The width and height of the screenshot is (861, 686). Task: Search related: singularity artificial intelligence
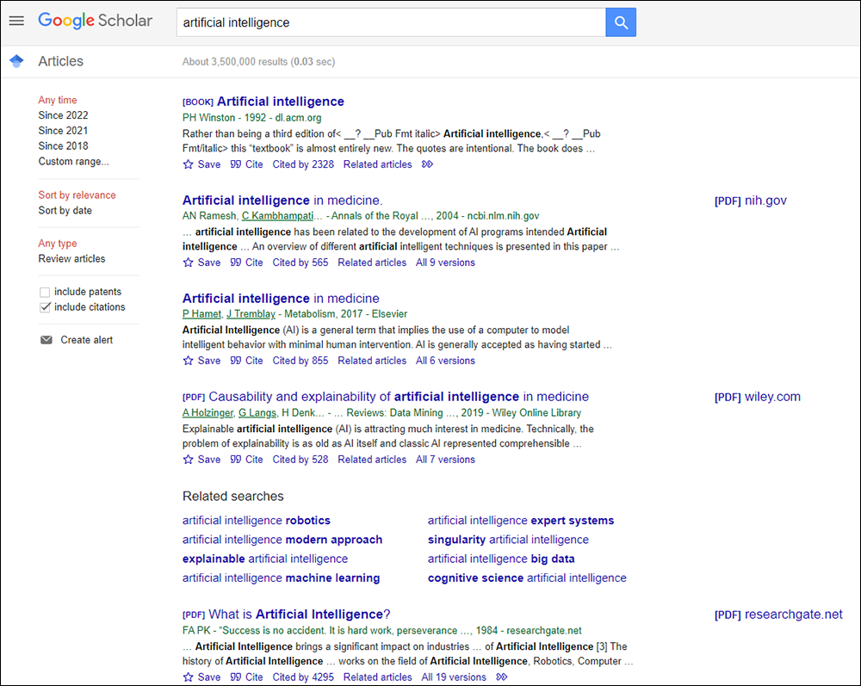coord(509,540)
